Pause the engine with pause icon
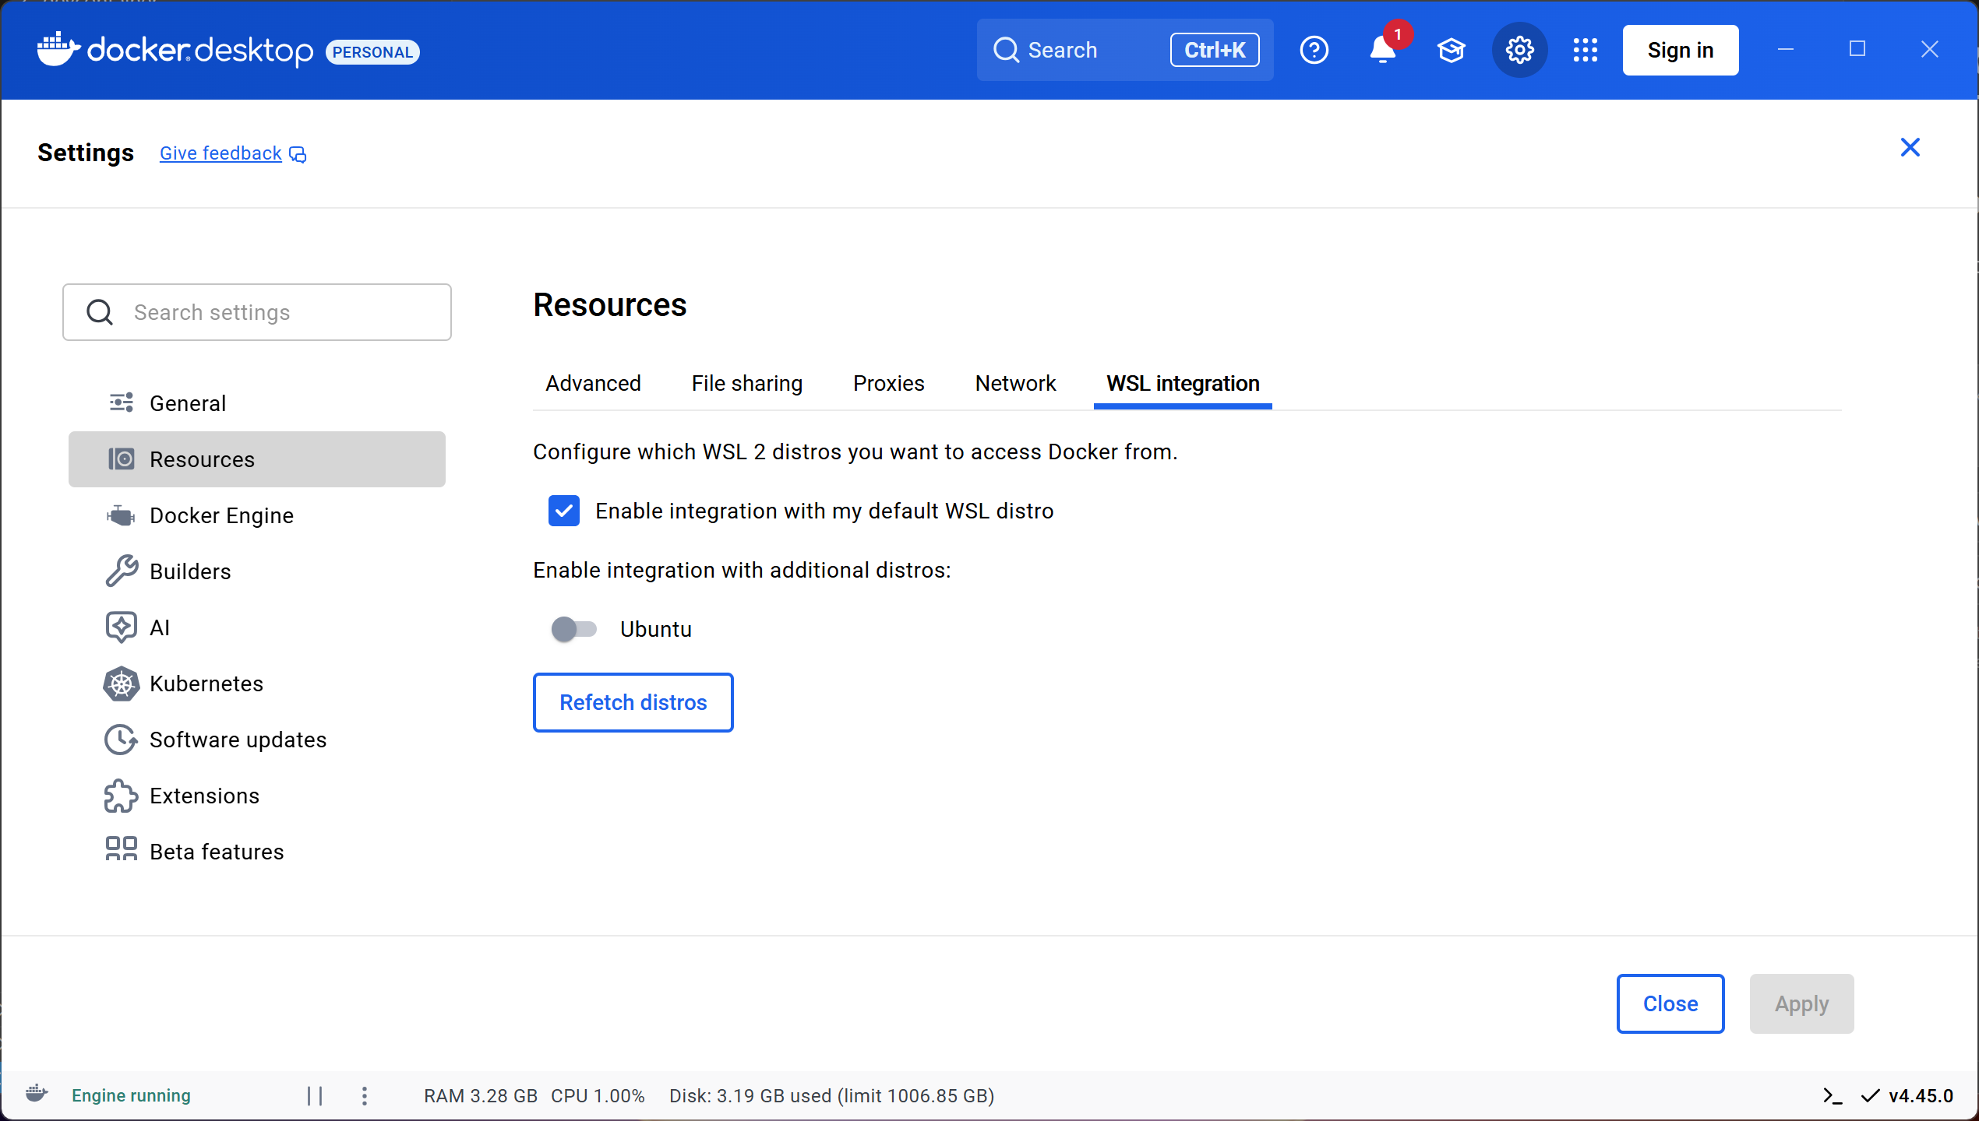The width and height of the screenshot is (1979, 1121). coord(315,1096)
